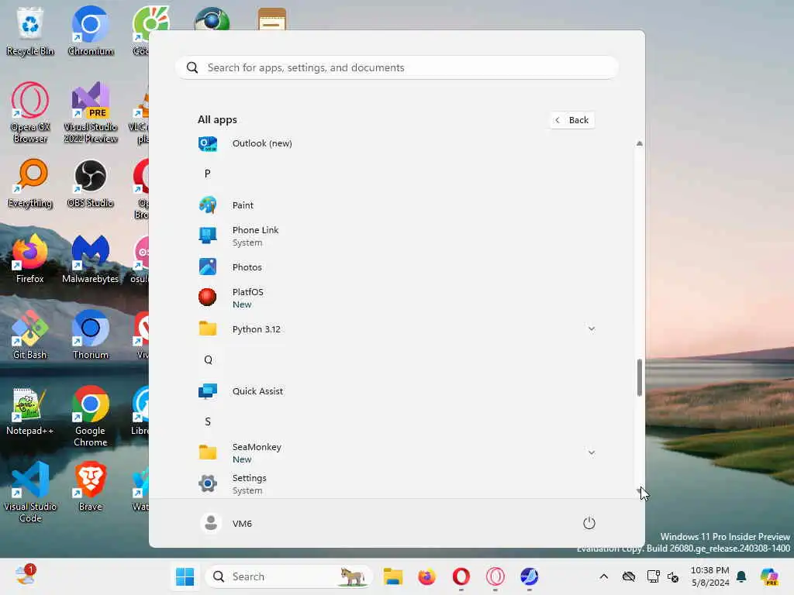Open Outlook (new) from the apps list
The width and height of the screenshot is (794, 595).
click(396, 143)
